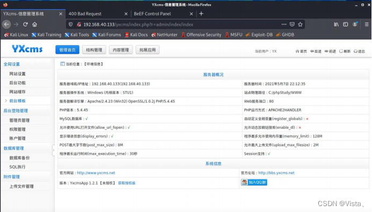
Task: Close the BeEF Control Panel tab
Action: tap(191, 14)
